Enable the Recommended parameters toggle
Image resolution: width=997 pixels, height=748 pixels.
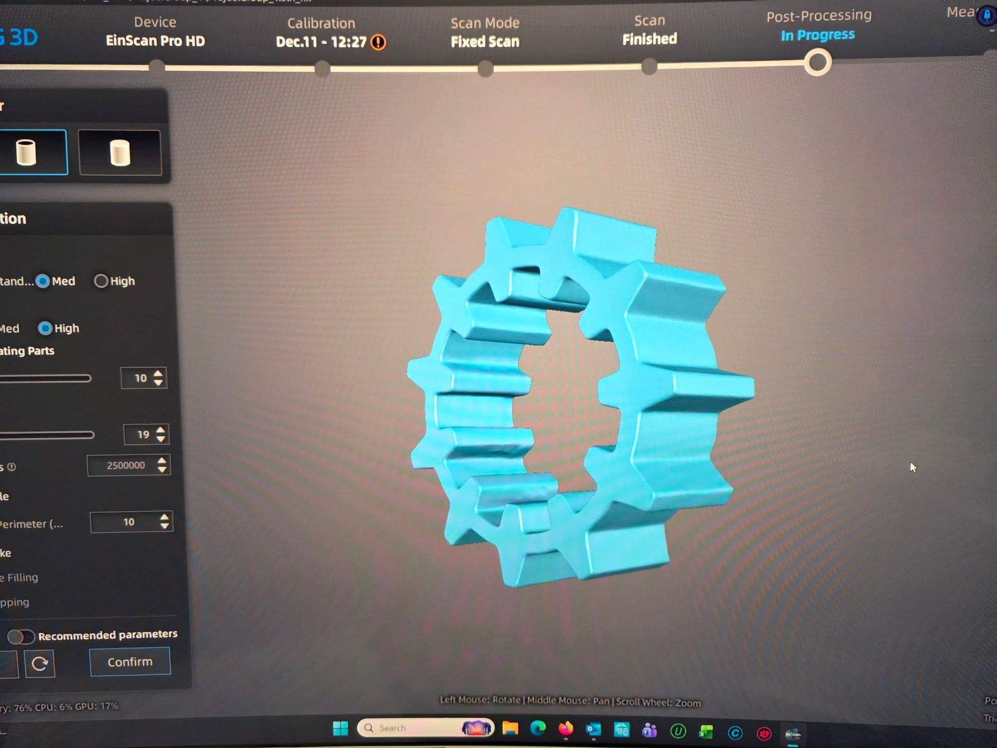21,636
